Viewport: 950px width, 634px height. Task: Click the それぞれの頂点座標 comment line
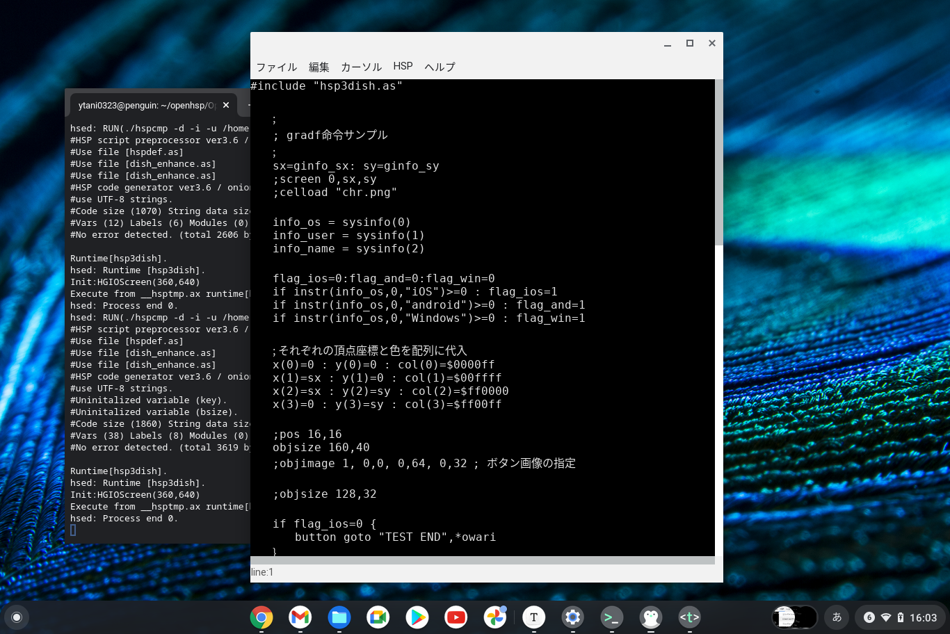click(370, 351)
